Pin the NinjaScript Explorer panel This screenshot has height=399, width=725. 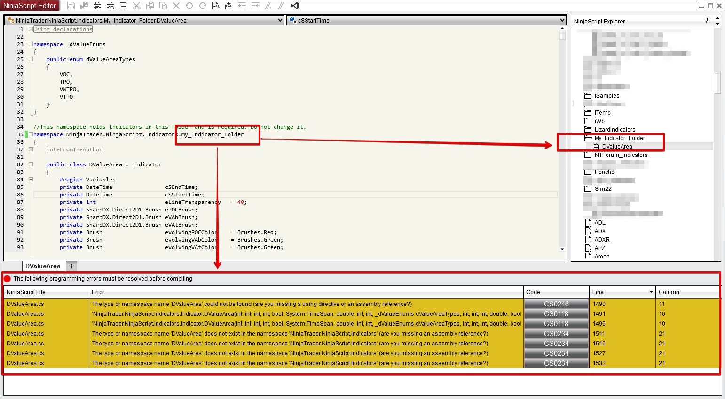(707, 21)
